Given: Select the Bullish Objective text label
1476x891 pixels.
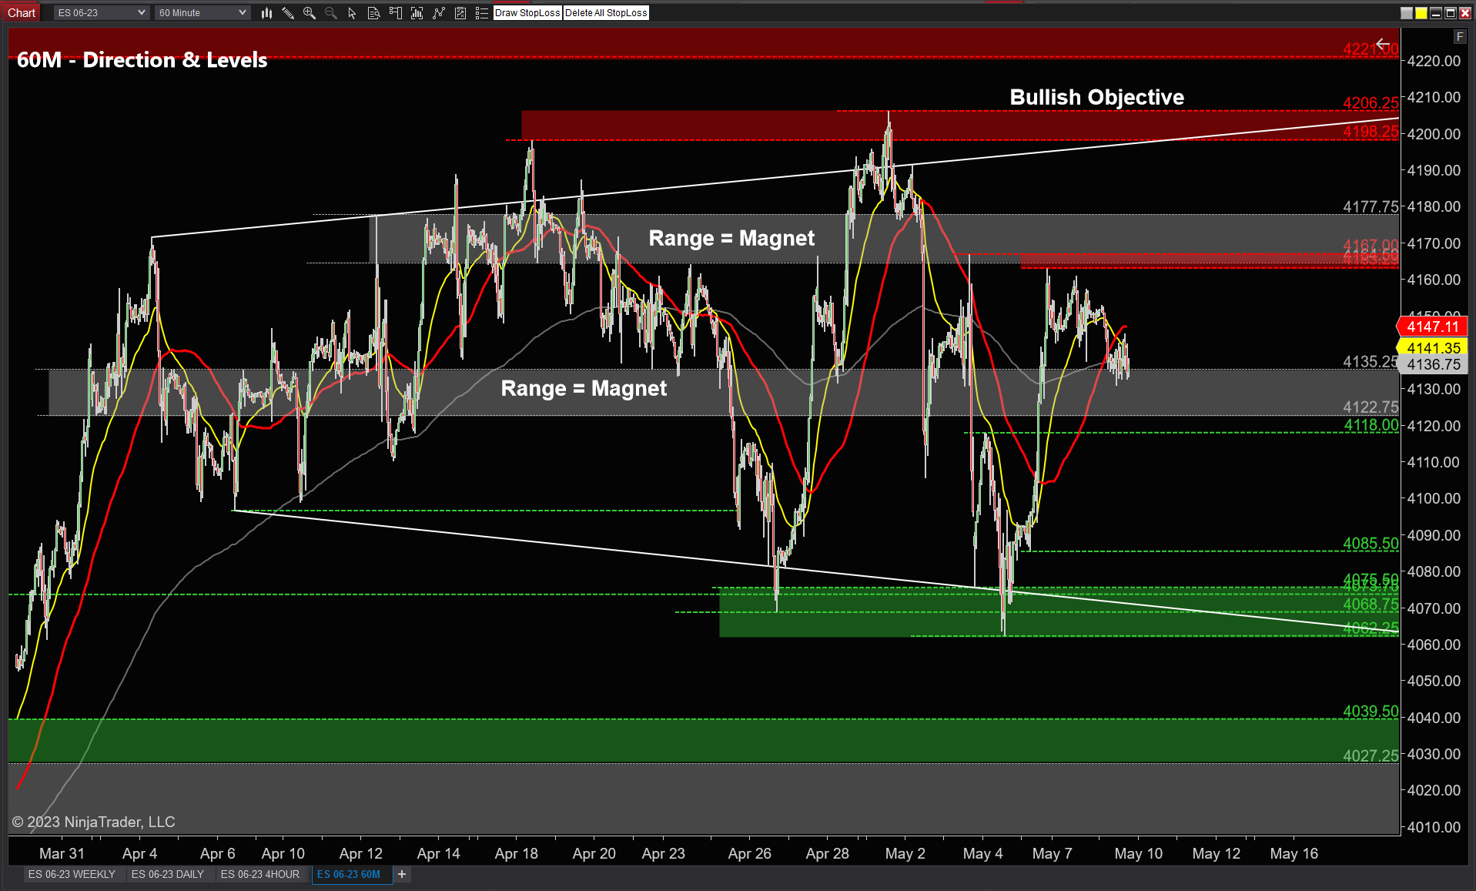Looking at the screenshot, I should (x=1096, y=97).
